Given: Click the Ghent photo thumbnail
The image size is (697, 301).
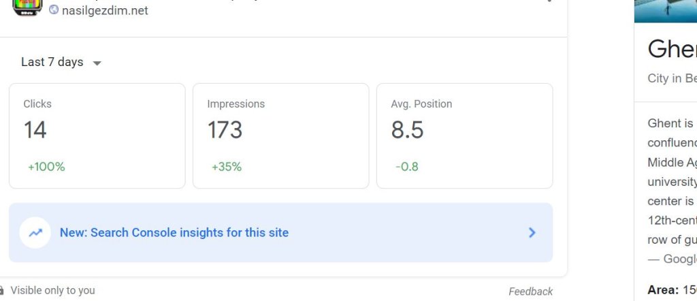Looking at the screenshot, I should 666,11.
